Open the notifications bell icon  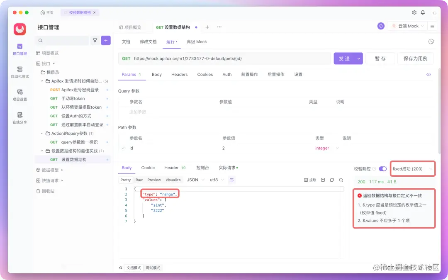click(x=423, y=13)
